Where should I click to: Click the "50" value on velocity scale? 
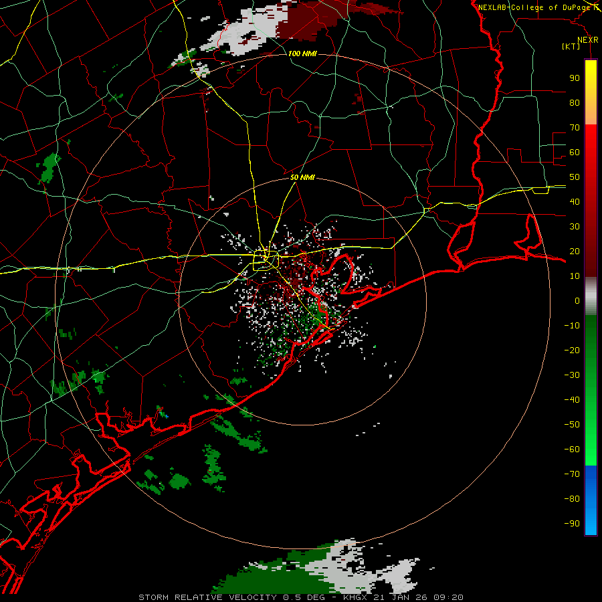pos(575,177)
